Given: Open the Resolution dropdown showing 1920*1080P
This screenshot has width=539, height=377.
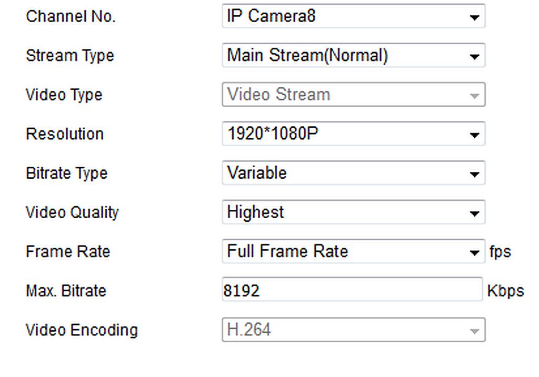Looking at the screenshot, I should click(353, 134).
